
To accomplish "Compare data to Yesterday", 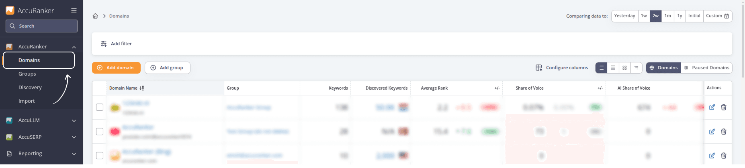I will pyautogui.click(x=625, y=16).
